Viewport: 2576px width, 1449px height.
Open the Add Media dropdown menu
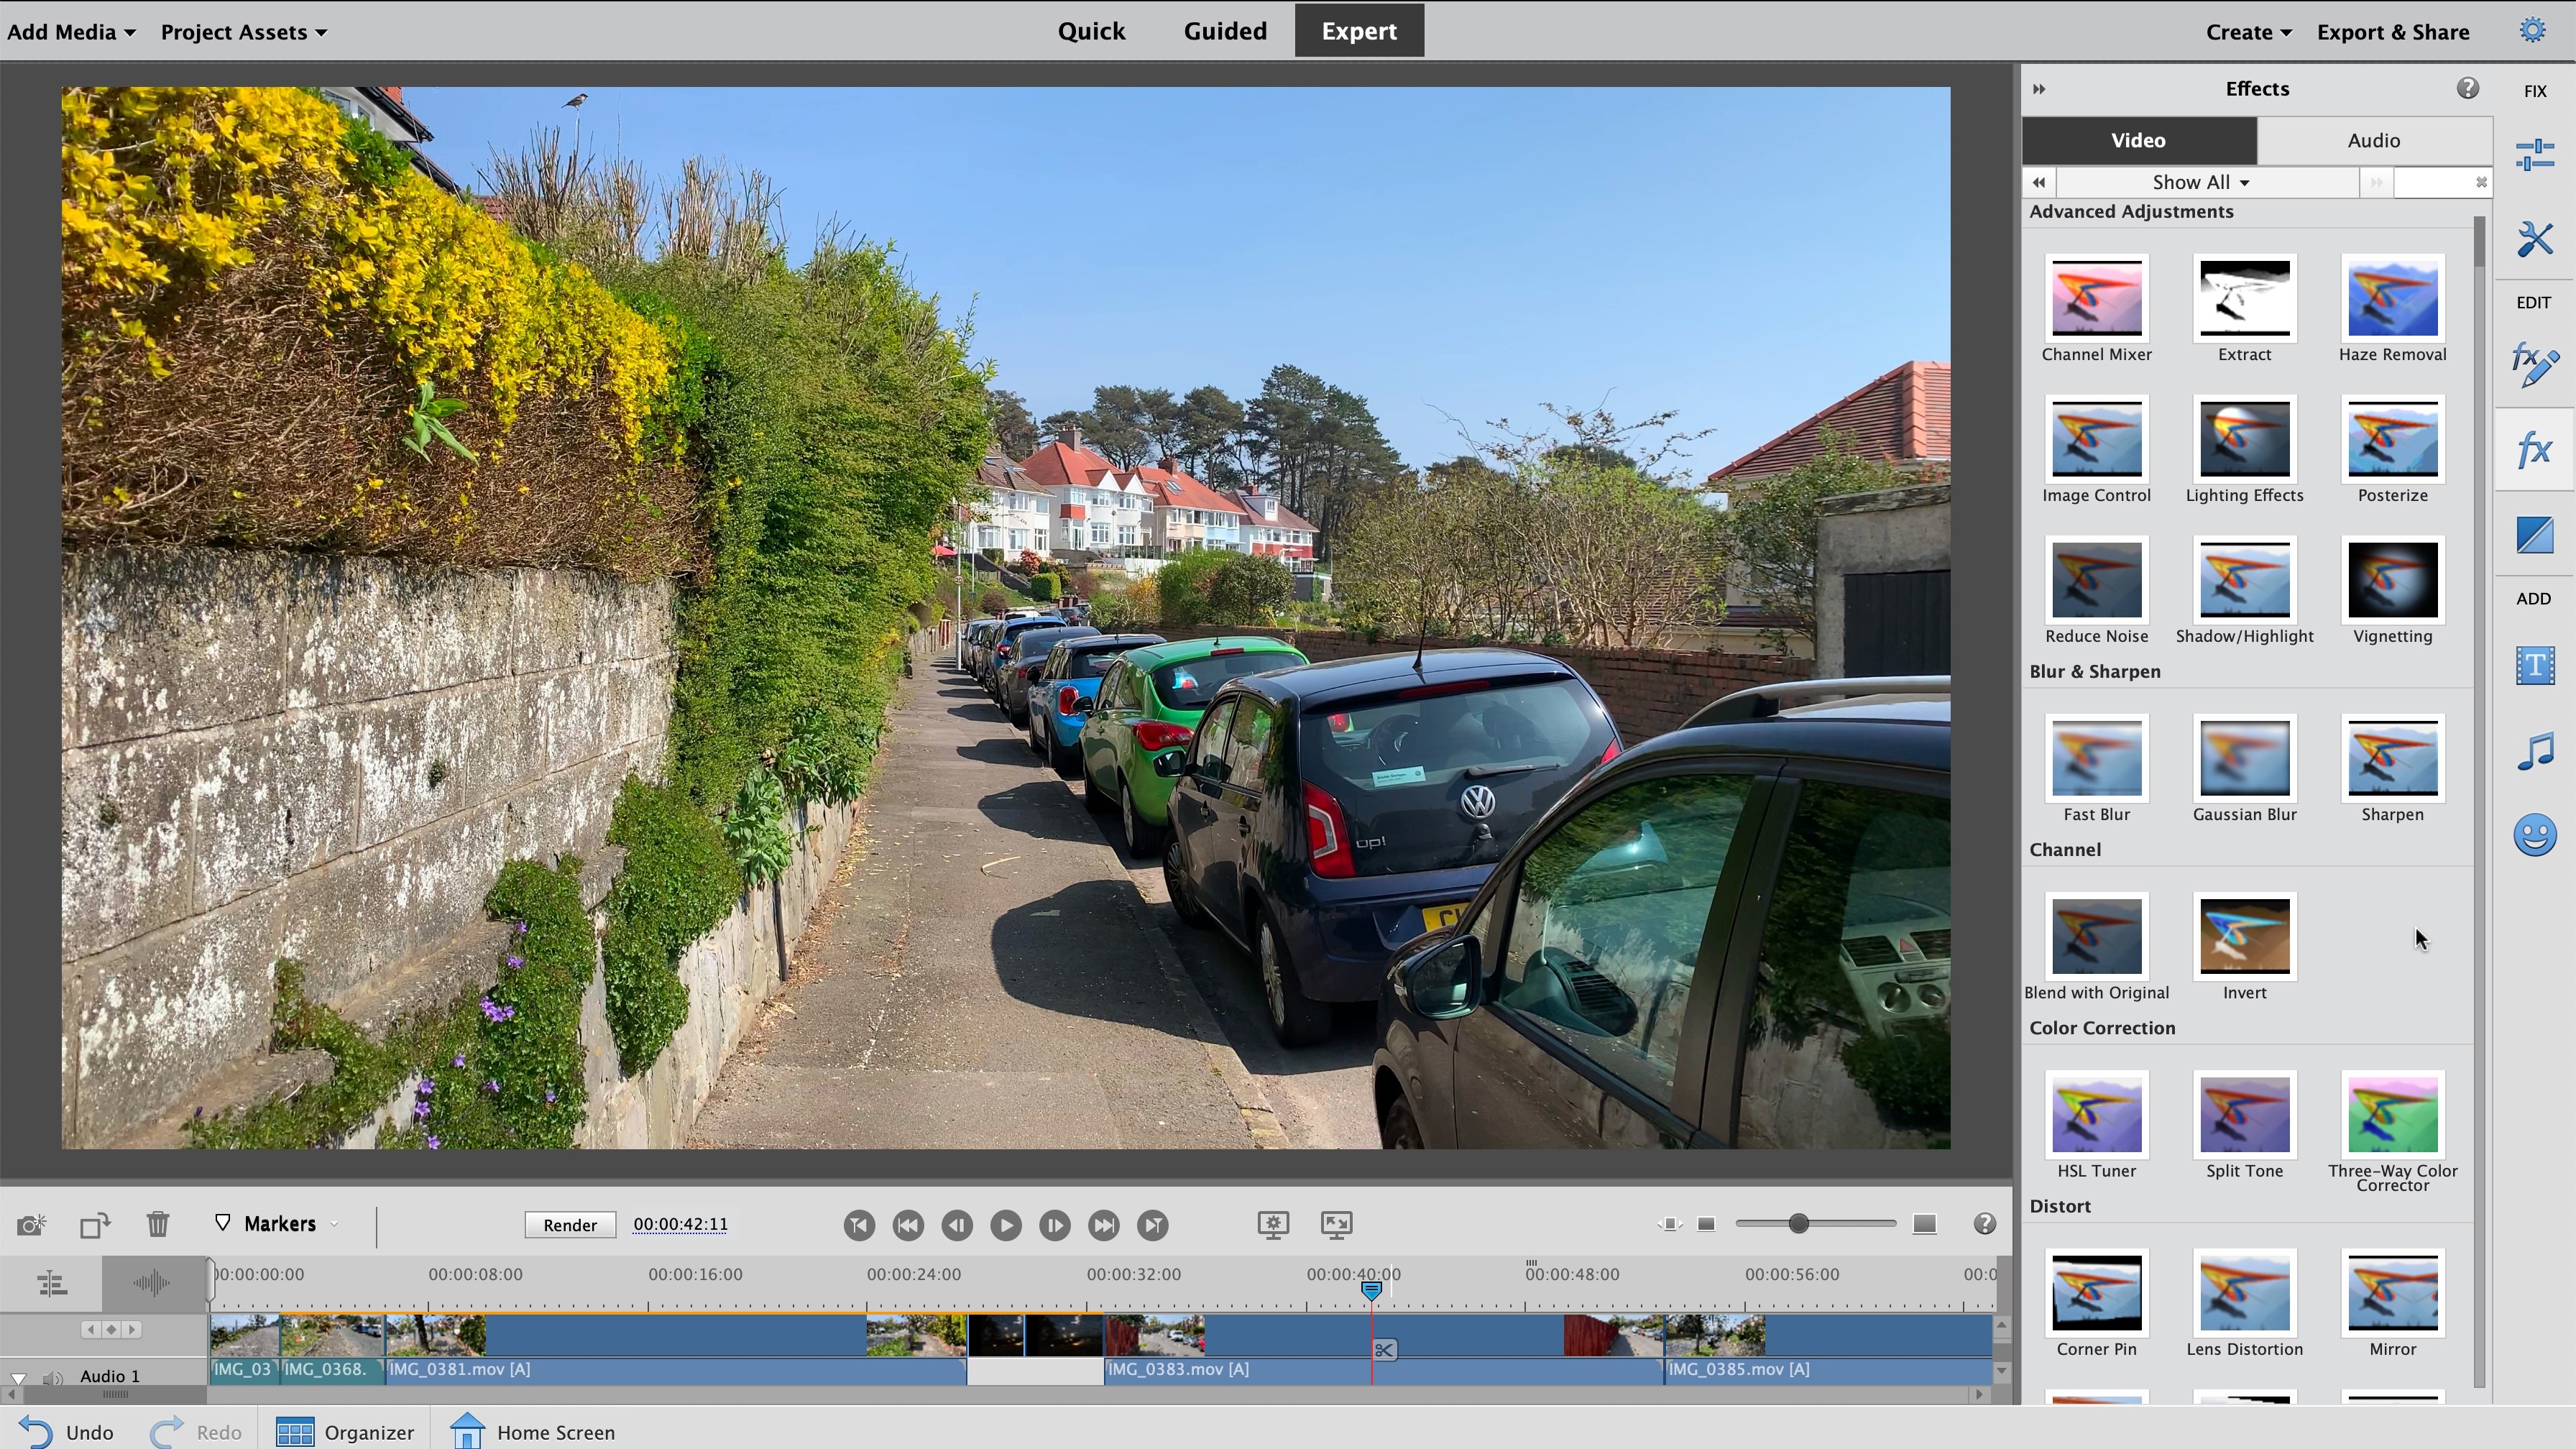(69, 30)
